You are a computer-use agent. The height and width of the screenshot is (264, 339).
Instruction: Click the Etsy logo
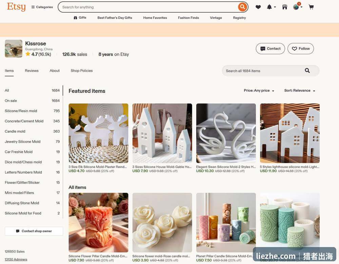tap(16, 7)
